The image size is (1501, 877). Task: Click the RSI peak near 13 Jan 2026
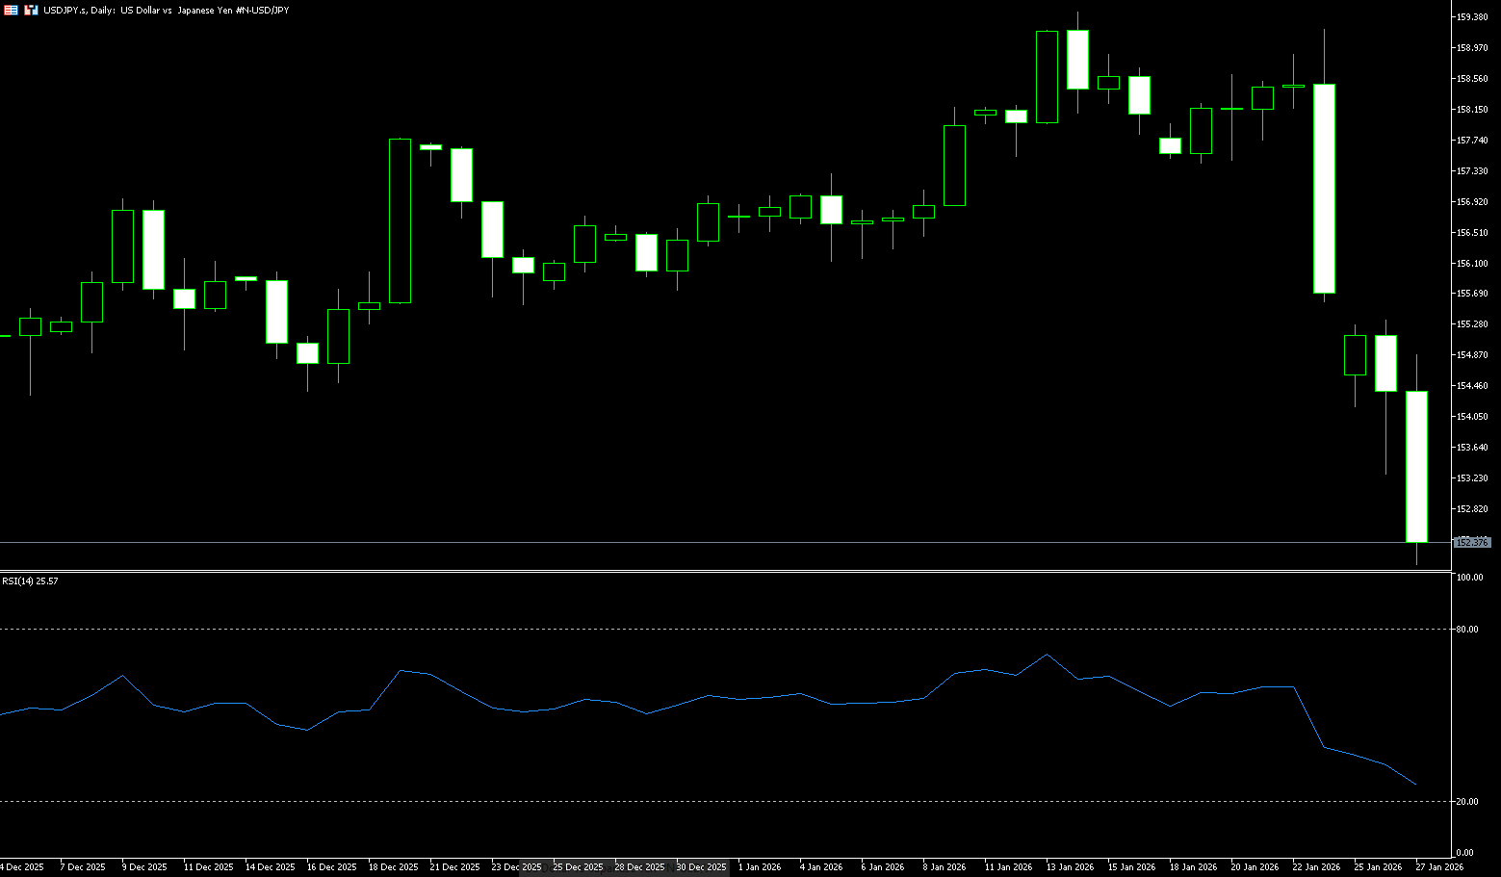[1047, 655]
